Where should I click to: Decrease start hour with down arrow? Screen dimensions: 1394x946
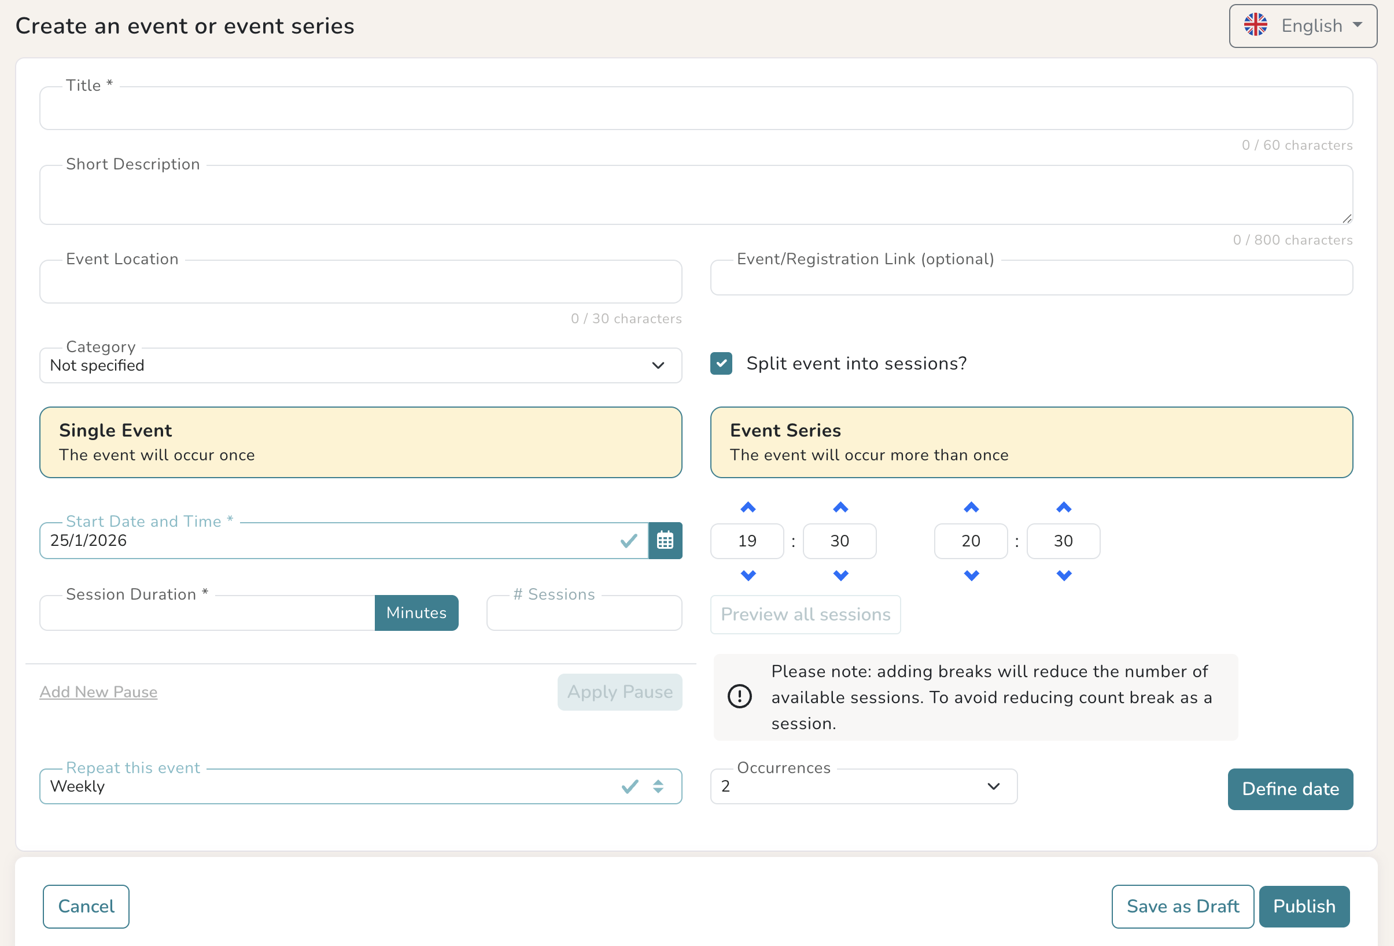(747, 575)
